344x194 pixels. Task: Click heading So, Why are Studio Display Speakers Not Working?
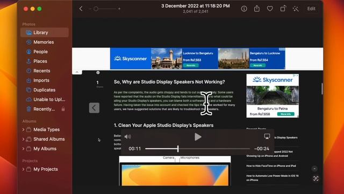point(169,82)
